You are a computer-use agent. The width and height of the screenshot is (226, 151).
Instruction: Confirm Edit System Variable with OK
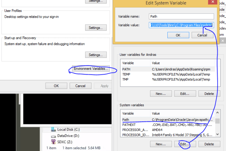tap(178, 35)
